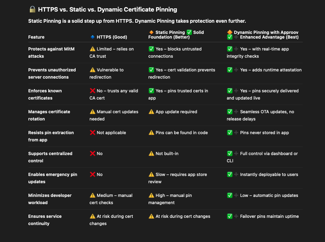Select the warning triangle beside Limited – relies on CA trust
The height and width of the screenshot is (242, 325).
tap(93, 49)
